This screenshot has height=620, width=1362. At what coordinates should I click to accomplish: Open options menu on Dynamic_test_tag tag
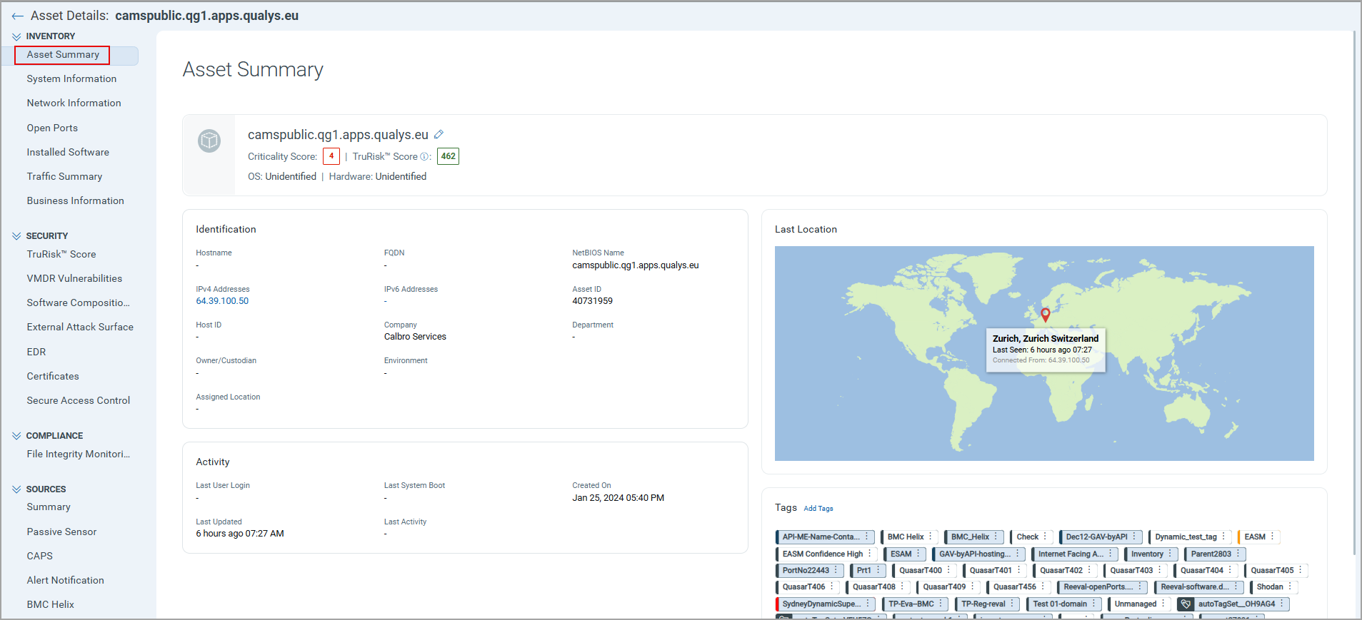point(1223,537)
